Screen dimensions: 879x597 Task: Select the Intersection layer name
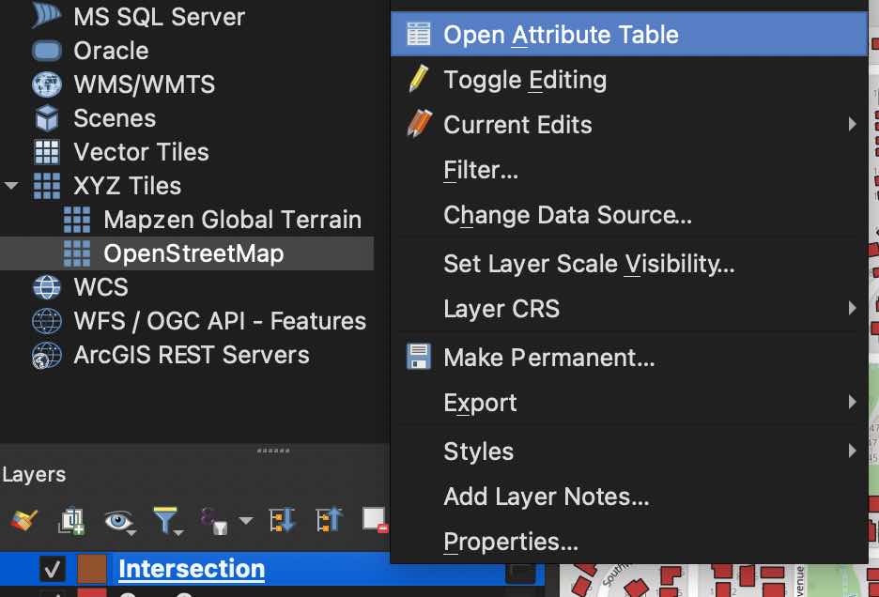click(x=192, y=569)
